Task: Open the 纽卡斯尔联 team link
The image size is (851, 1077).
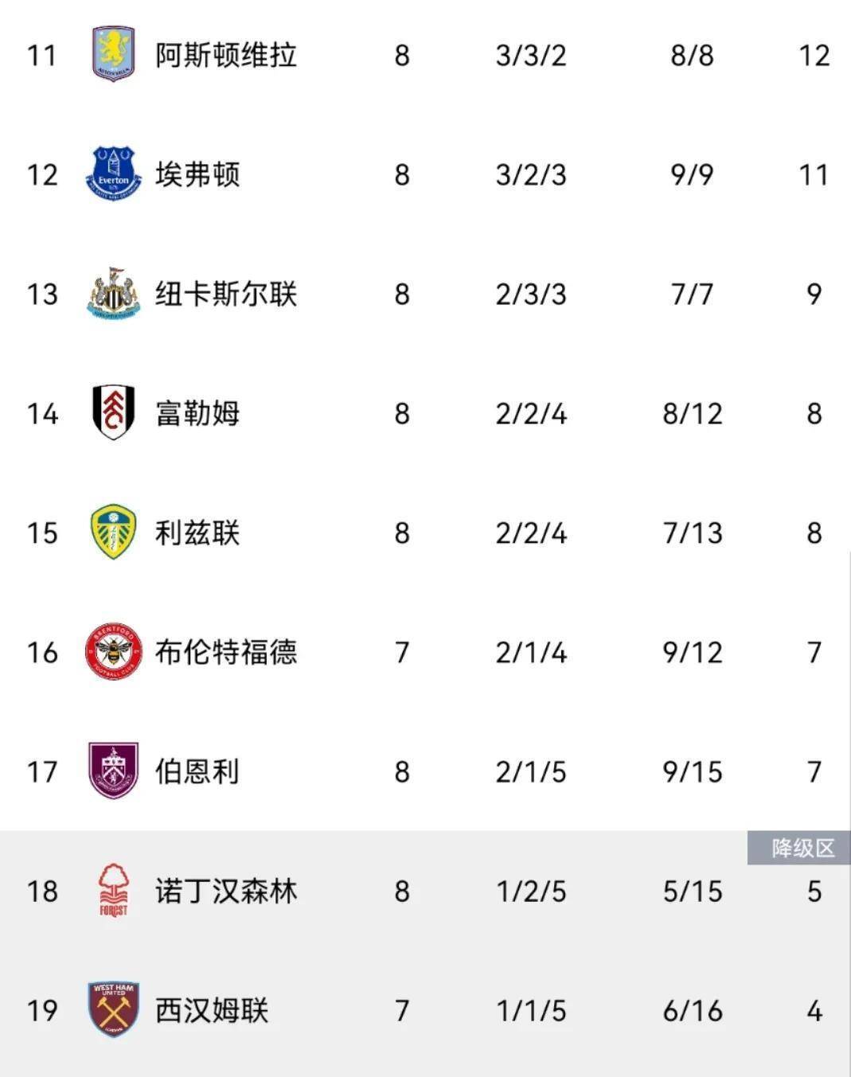Action: (x=226, y=295)
